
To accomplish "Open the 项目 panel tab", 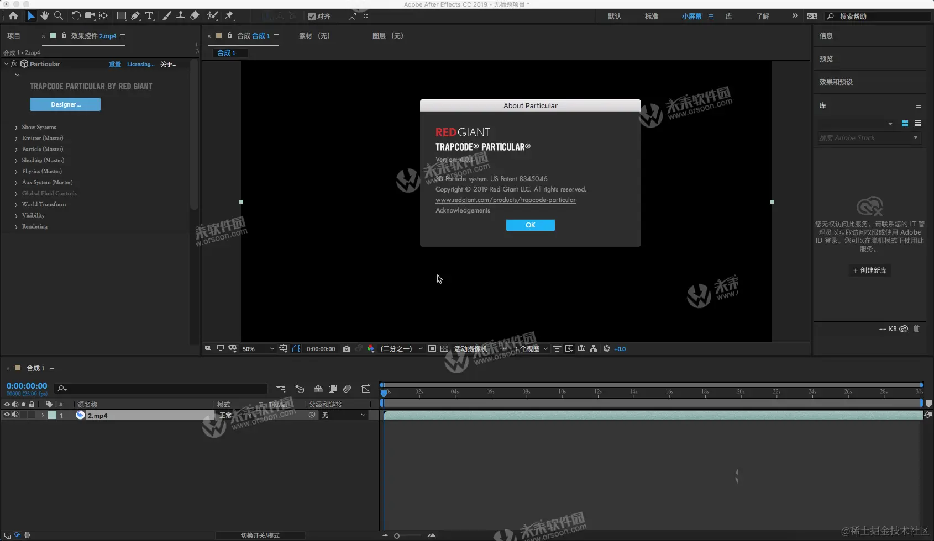I will coord(14,36).
